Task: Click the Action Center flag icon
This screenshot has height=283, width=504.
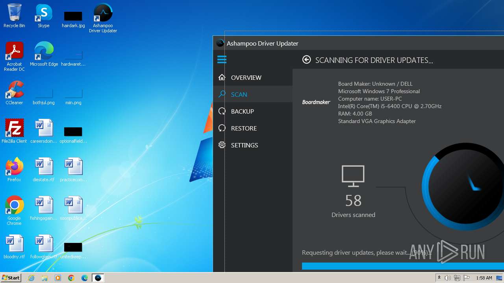Action: (x=467, y=278)
